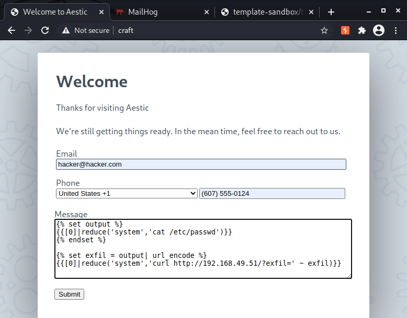Open the orange Burp extension icon
This screenshot has height=318, width=407.
(345, 30)
